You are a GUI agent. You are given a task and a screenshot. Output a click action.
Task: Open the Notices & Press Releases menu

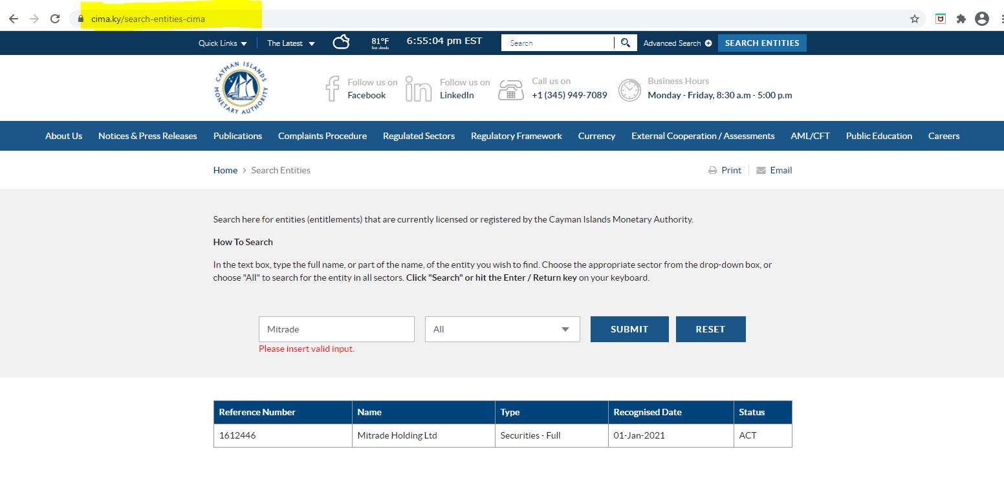click(x=147, y=136)
